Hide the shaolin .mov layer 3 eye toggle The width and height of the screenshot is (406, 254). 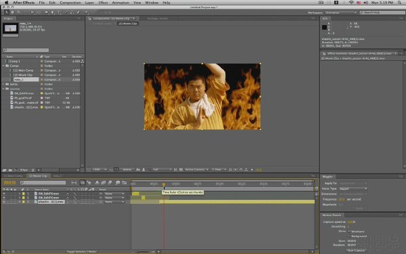tap(4, 202)
